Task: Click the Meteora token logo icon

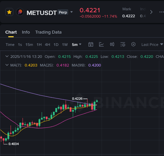Action: 20,12
